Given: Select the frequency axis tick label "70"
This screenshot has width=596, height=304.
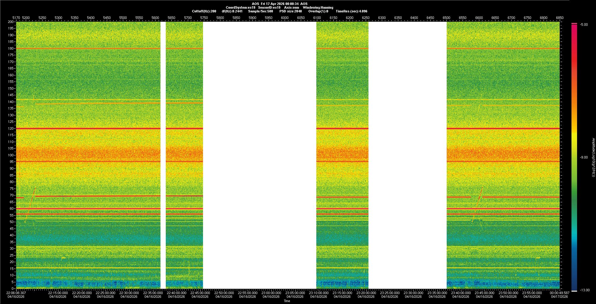Looking at the screenshot, I should (x=12, y=195).
